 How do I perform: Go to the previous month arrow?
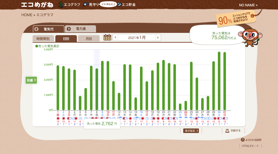[x=115, y=37]
